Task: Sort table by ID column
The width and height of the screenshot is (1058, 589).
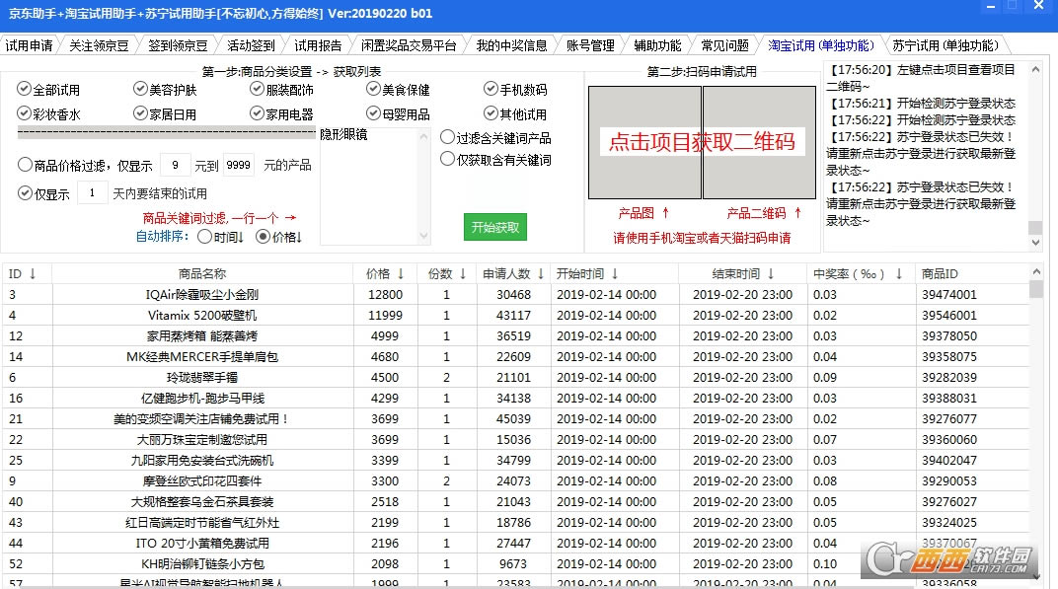Action: 26,274
